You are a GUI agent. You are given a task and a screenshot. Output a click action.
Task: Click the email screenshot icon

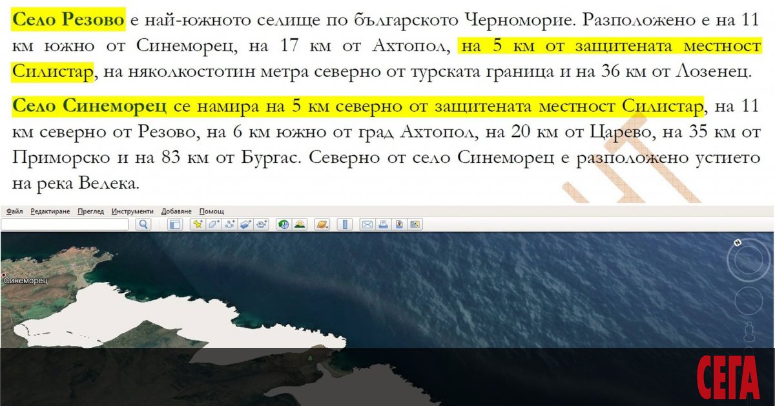(x=367, y=224)
